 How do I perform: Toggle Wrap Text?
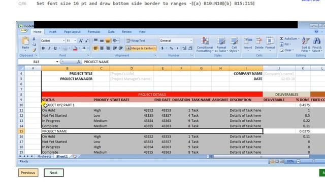(136, 40)
